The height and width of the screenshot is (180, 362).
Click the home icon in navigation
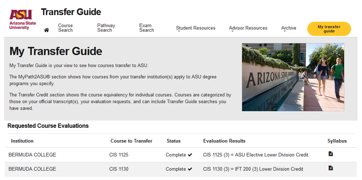click(x=46, y=30)
